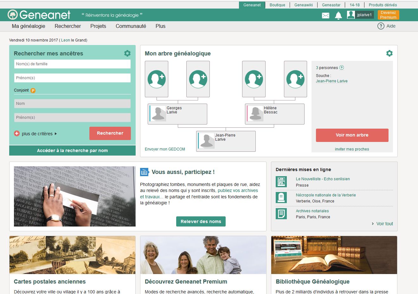Click the Aide question mark icon
This screenshot has width=418, height=294.
click(381, 26)
